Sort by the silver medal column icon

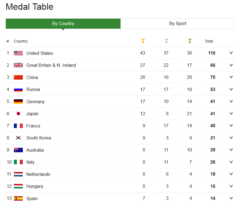click(166, 41)
